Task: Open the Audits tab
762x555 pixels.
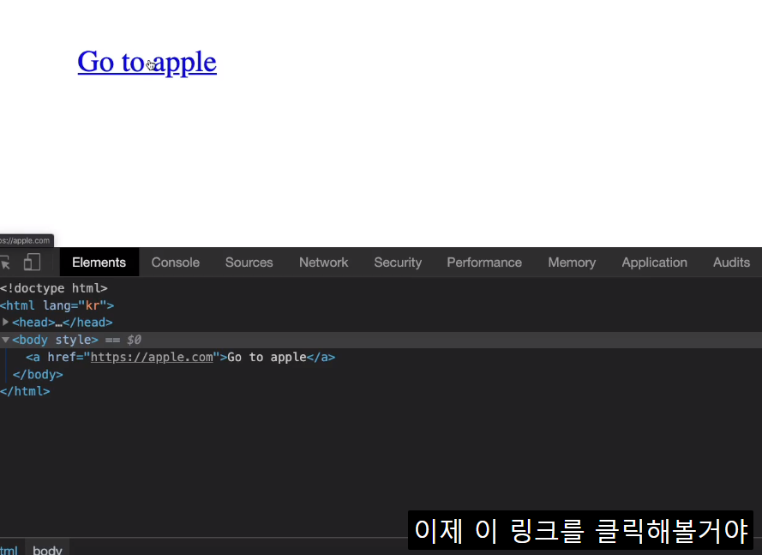Action: [731, 262]
